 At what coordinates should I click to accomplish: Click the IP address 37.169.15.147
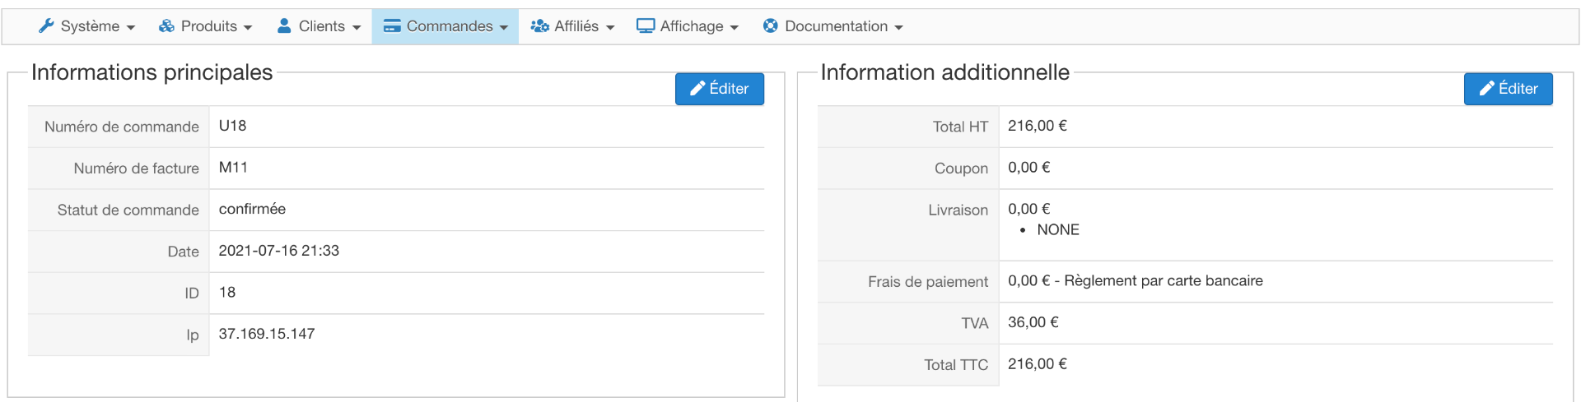(267, 334)
